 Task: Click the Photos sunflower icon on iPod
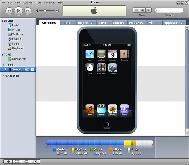113,109
